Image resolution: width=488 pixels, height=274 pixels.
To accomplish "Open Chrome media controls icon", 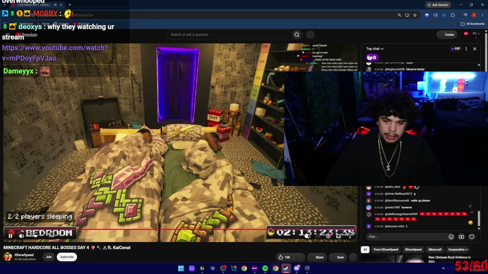I will pyautogui.click(x=465, y=15).
